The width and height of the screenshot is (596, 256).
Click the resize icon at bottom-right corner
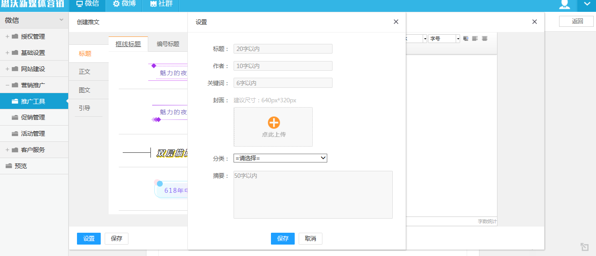(584, 247)
